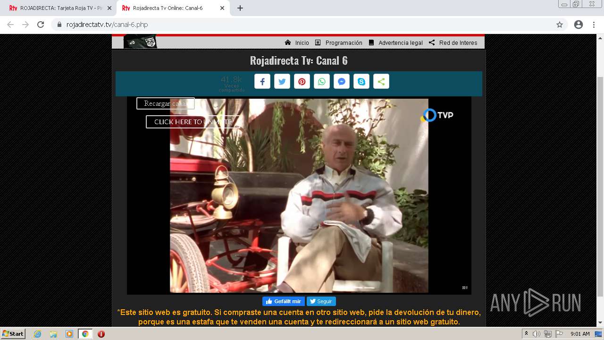
Task: Switch to ROJADIRECTA Tarjeta Roja TV tab
Action: [x=60, y=8]
